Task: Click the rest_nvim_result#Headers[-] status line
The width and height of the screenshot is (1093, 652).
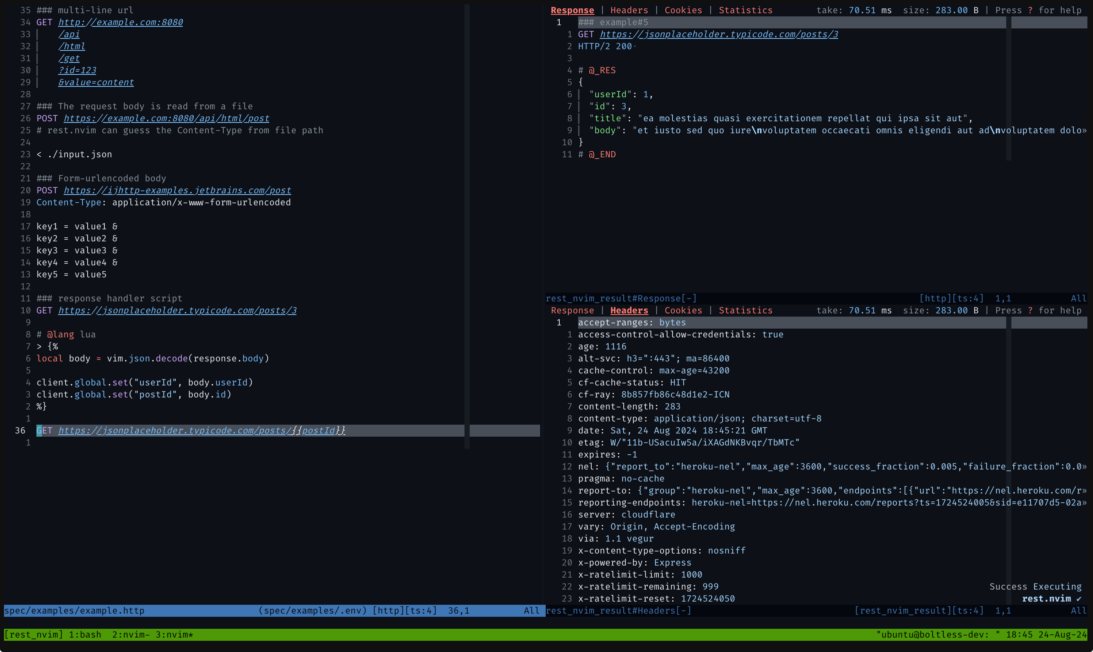Action: 618,610
